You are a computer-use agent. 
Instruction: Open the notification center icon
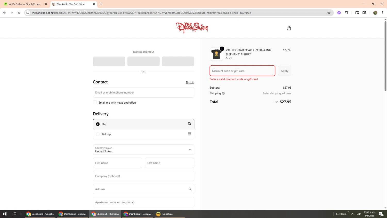coord(381,214)
